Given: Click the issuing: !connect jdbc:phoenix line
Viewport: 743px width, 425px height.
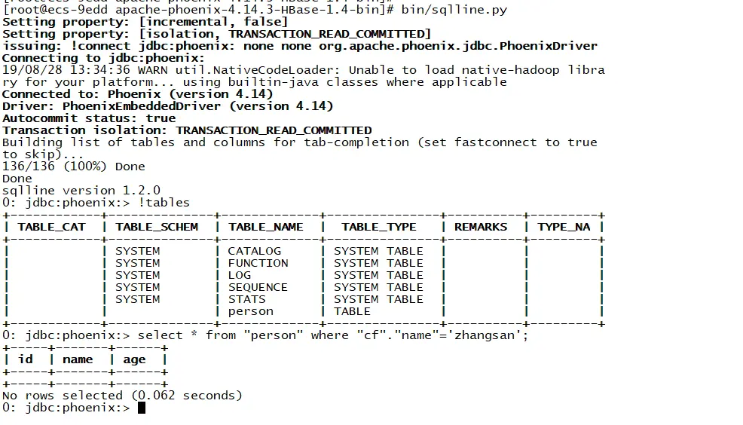Looking at the screenshot, I should click(300, 46).
